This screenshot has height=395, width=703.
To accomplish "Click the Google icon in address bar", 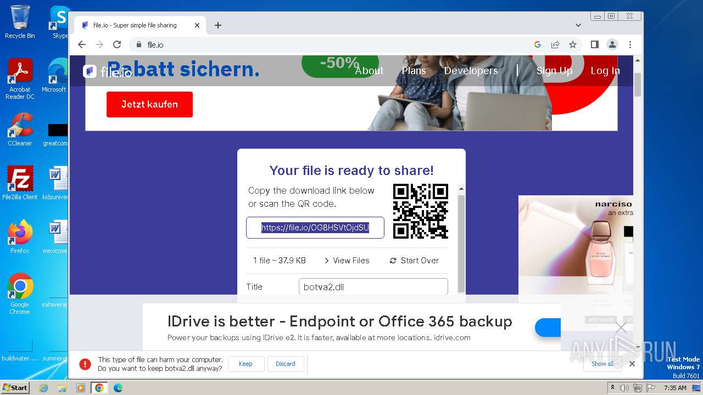I will tap(538, 44).
